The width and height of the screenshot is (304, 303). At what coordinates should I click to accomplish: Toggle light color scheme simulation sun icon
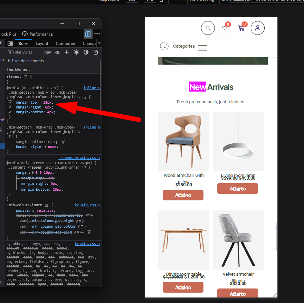pos(76,52)
